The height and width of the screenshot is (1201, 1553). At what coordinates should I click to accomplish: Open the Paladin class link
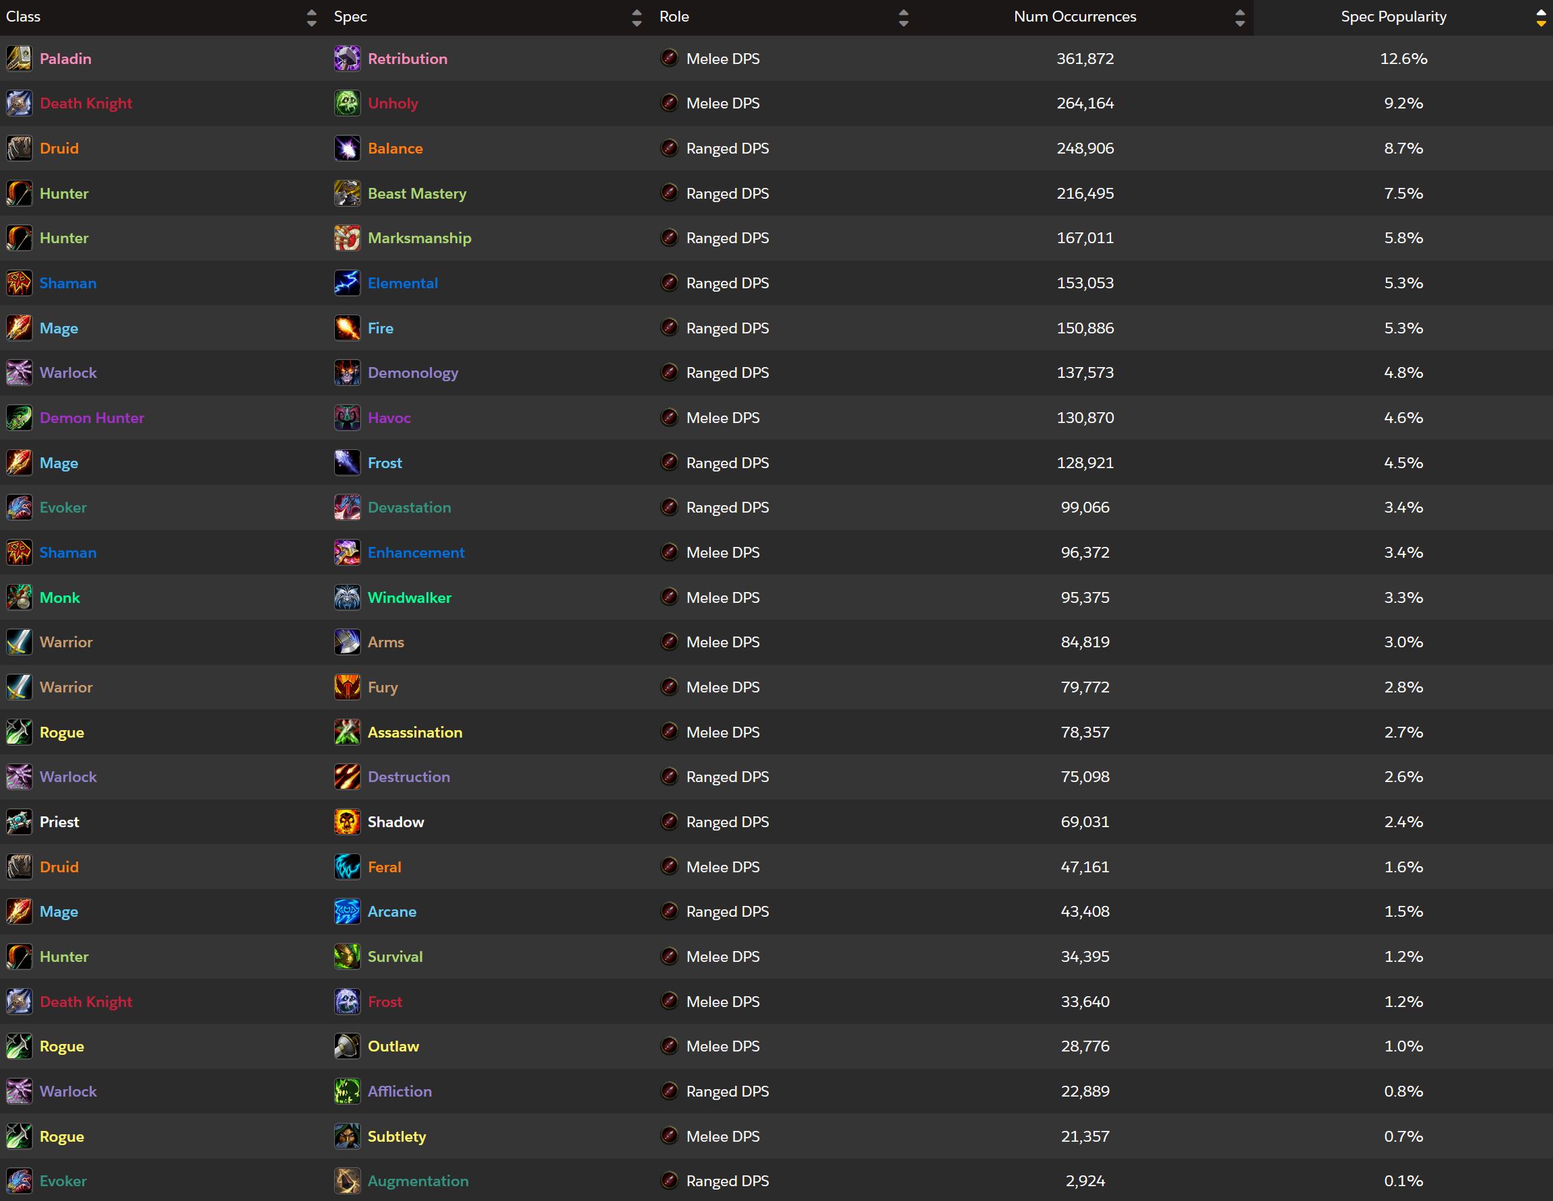coord(65,59)
